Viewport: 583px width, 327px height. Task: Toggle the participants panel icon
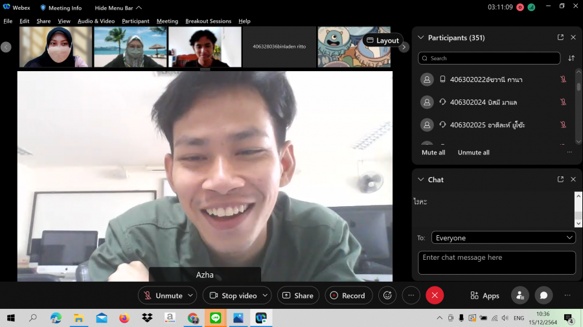(x=520, y=295)
